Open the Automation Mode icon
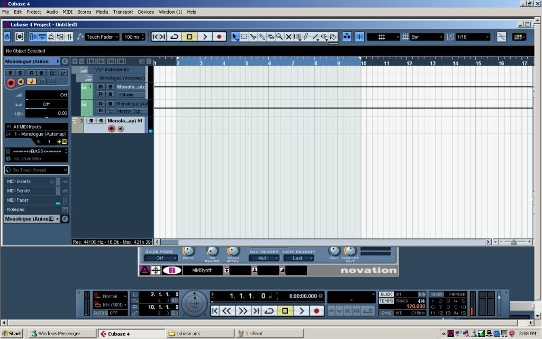Image resolution: width=542 pixels, height=339 pixels. click(80, 37)
